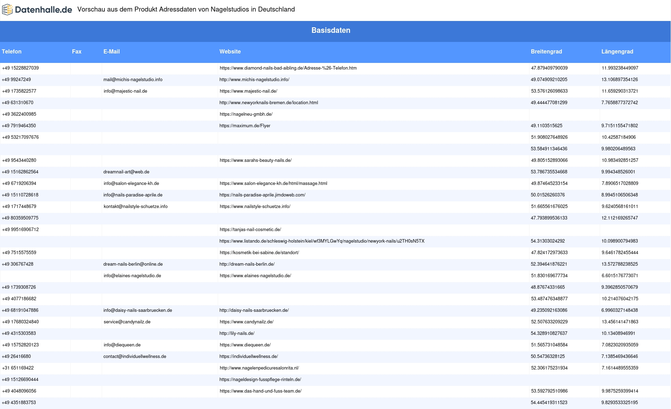
Task: Select phone number +49 4077186682
Action: pyautogui.click(x=19, y=299)
